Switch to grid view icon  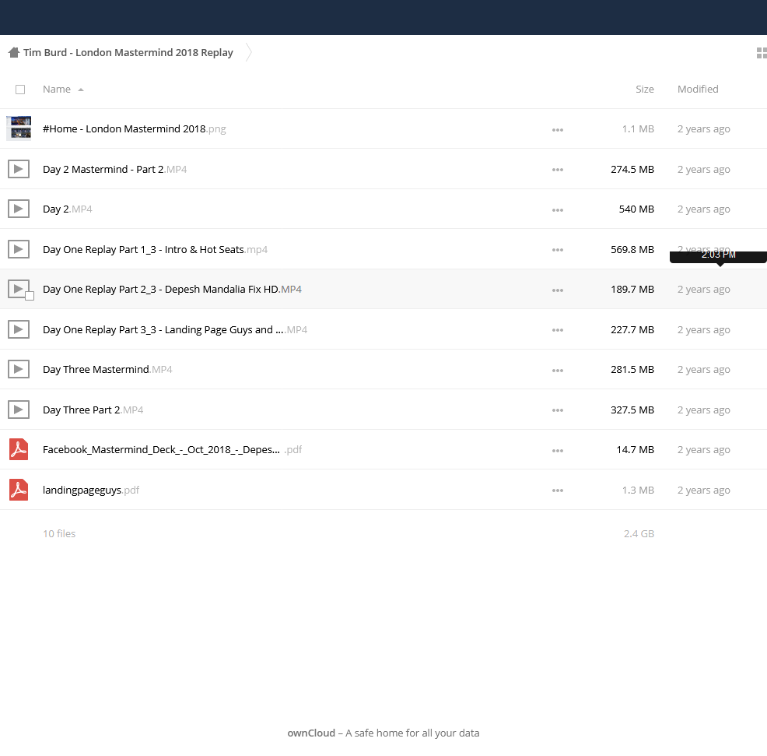(x=762, y=53)
